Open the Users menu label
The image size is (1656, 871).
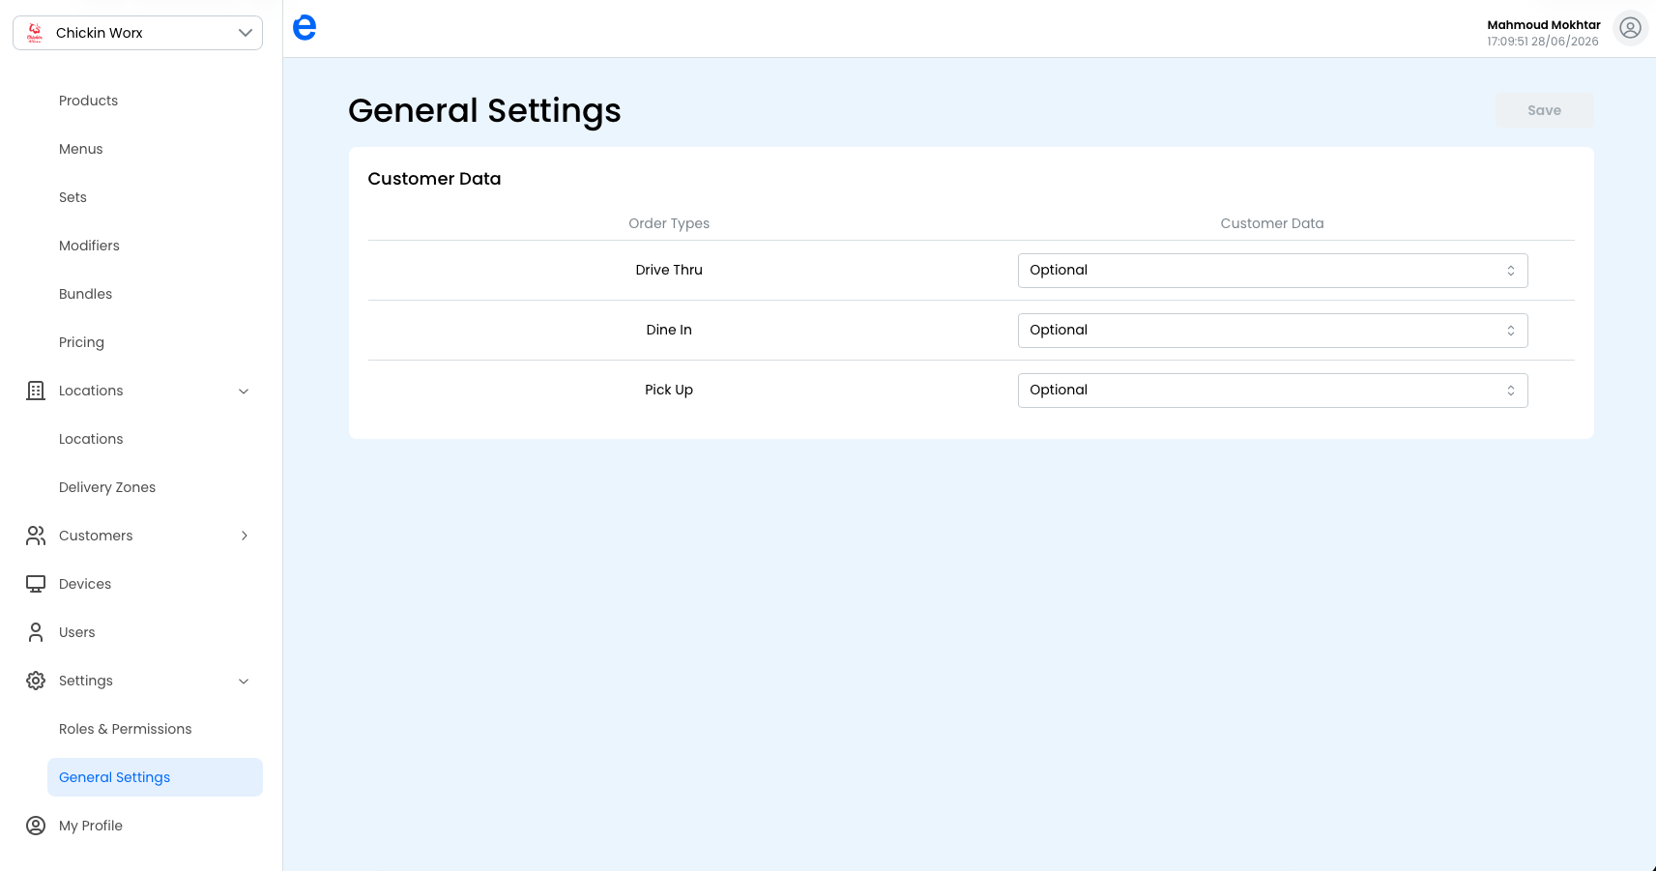coord(76,632)
